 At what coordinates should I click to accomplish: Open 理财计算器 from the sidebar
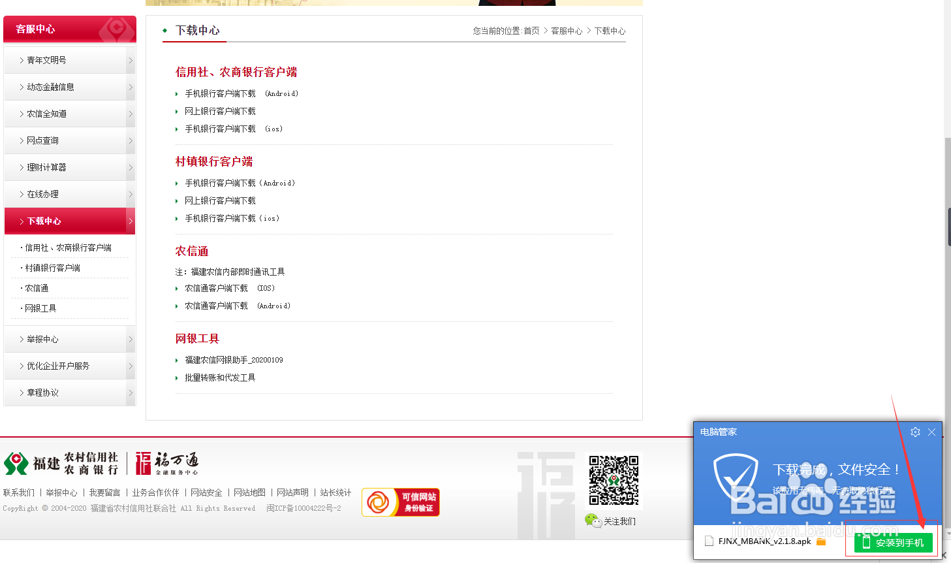click(70, 167)
